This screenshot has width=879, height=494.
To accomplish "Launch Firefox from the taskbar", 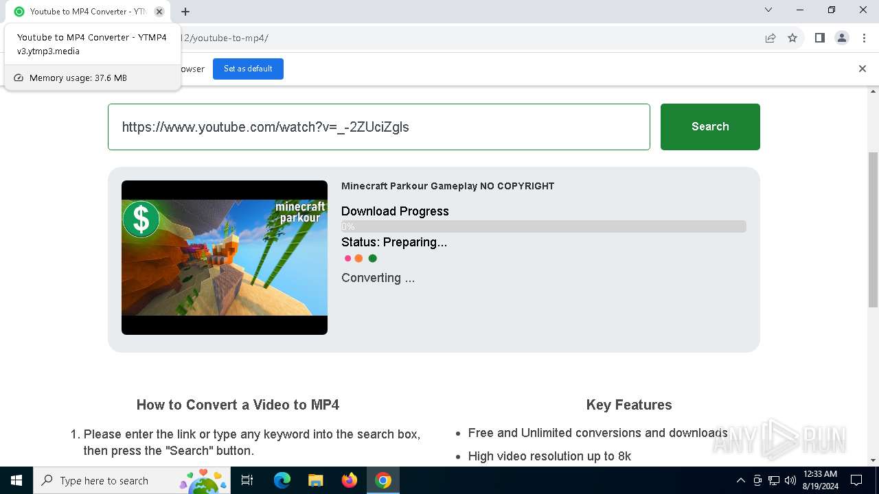I will coord(350,480).
